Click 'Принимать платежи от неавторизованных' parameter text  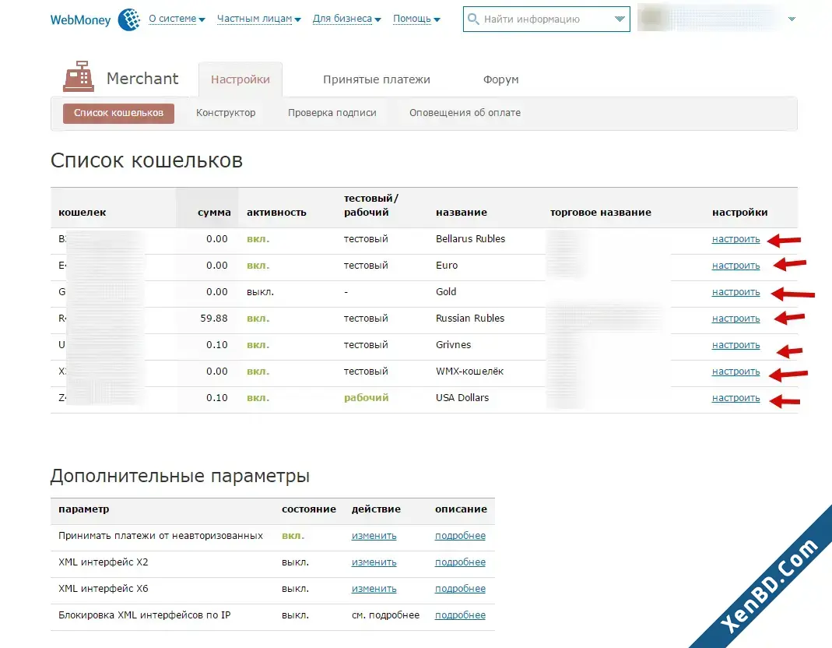pos(161,536)
